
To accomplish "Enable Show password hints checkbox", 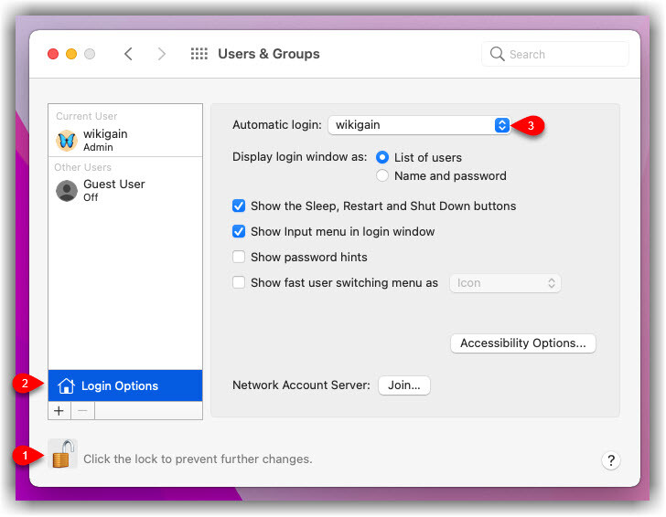I will point(239,258).
